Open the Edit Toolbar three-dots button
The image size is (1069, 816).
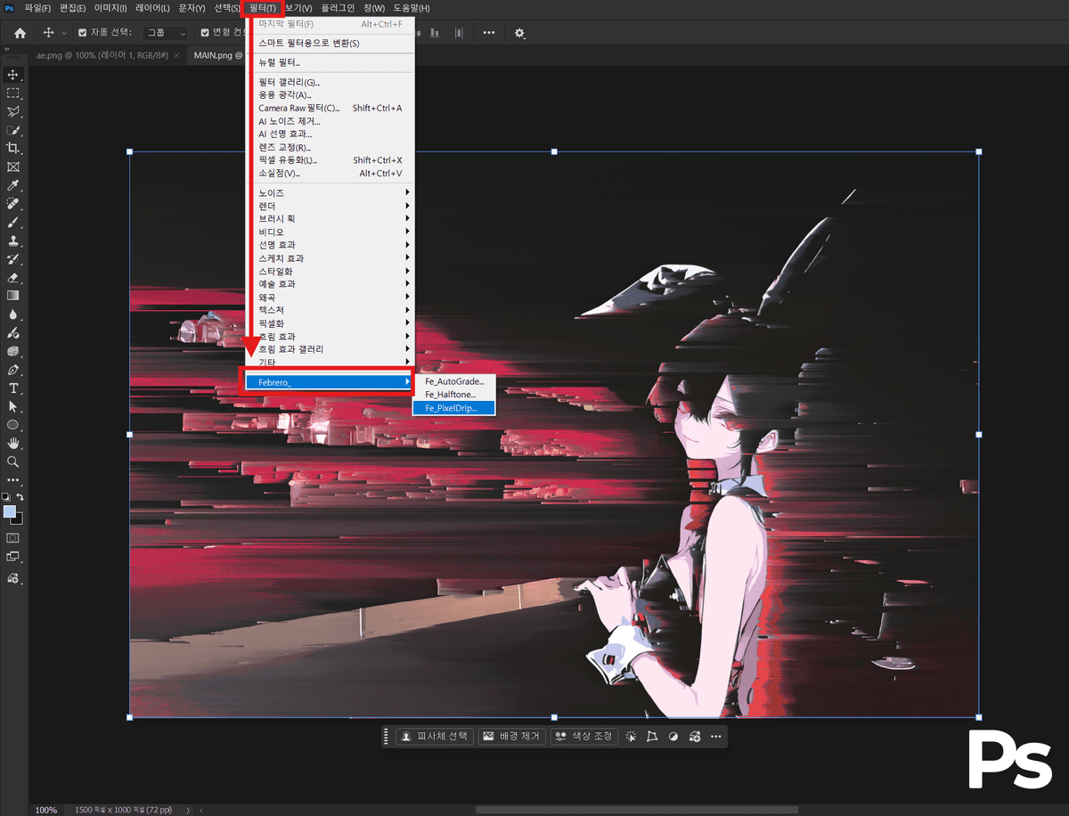(13, 480)
